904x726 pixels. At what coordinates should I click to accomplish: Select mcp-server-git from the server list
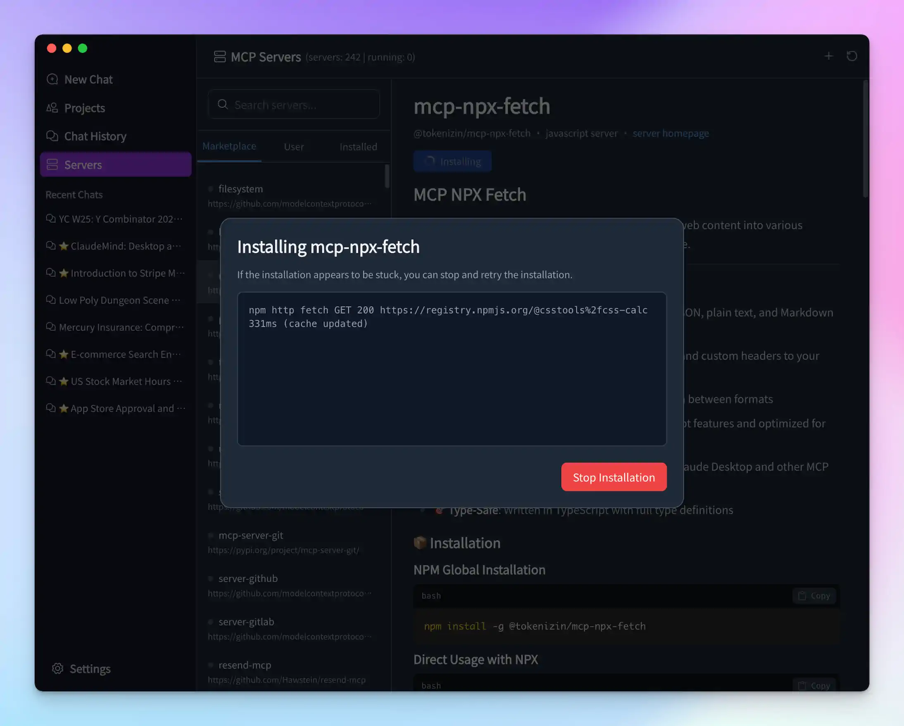point(252,535)
